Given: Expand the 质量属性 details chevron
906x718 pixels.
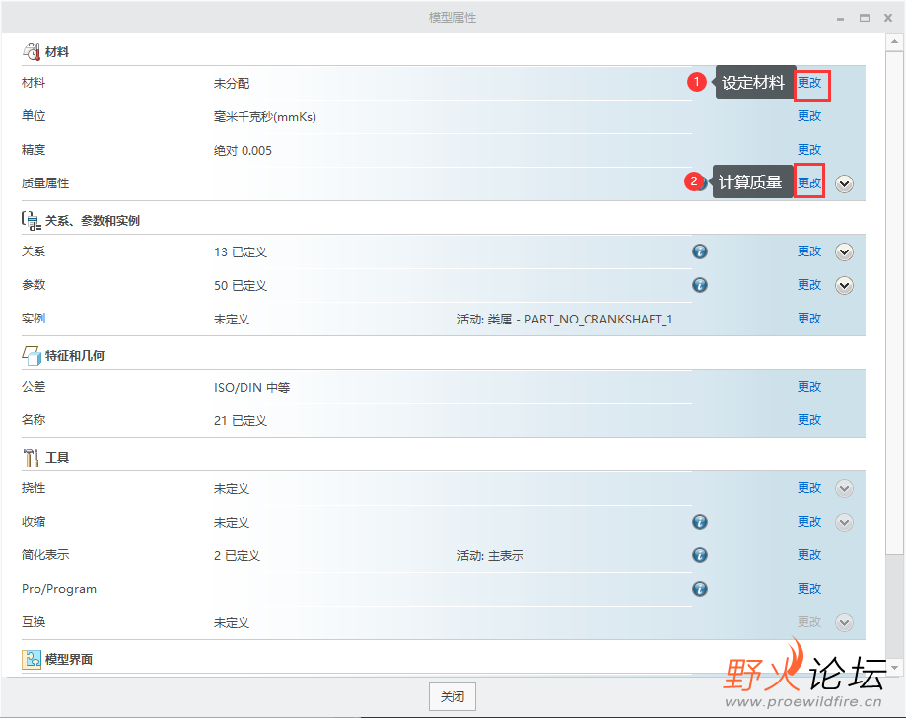Looking at the screenshot, I should point(844,183).
